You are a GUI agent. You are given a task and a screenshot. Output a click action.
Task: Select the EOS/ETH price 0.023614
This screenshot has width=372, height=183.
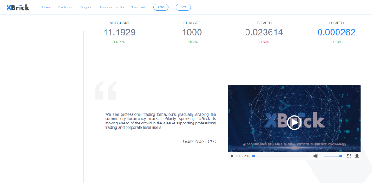click(264, 33)
